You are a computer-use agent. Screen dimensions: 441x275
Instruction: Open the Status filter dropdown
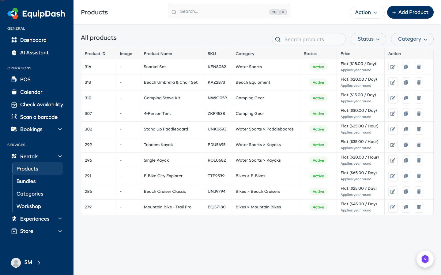point(368,39)
